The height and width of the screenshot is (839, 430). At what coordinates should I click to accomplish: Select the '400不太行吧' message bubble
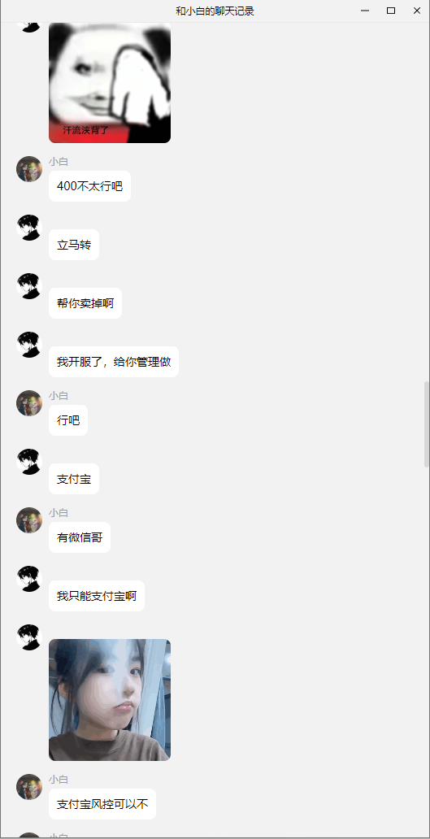pyautogui.click(x=90, y=186)
